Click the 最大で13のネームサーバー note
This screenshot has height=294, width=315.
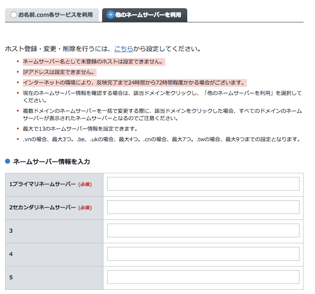[x=80, y=128]
